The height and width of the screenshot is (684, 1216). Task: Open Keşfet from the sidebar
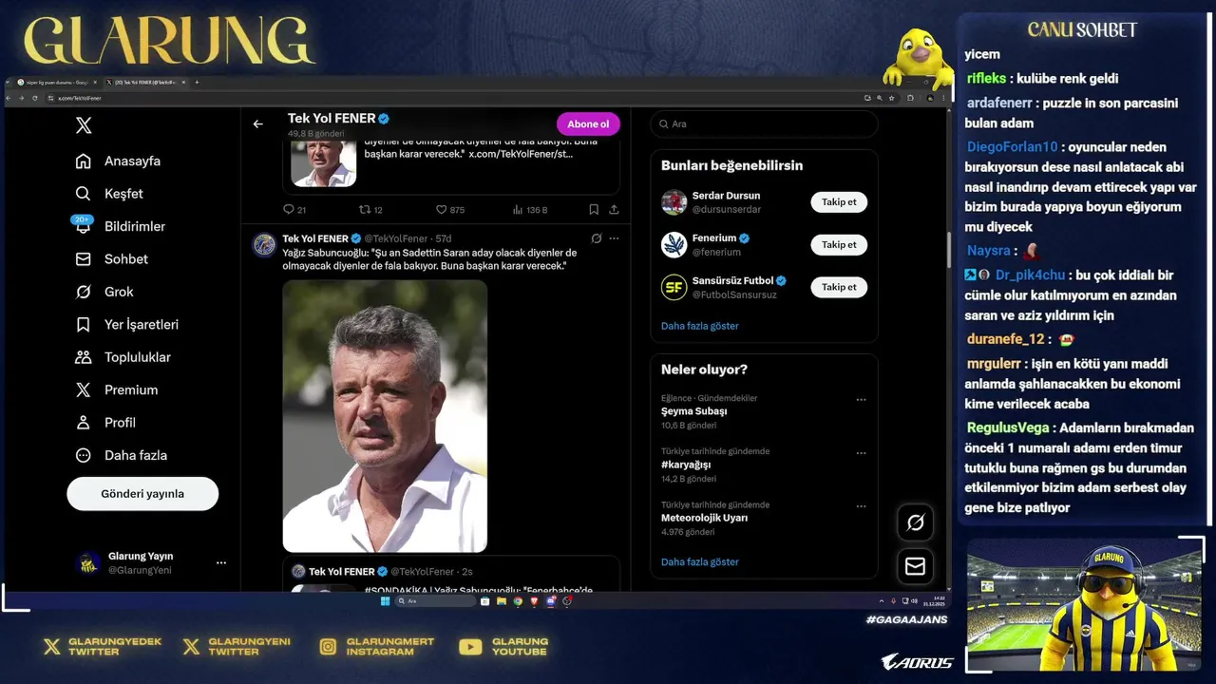[x=109, y=194]
